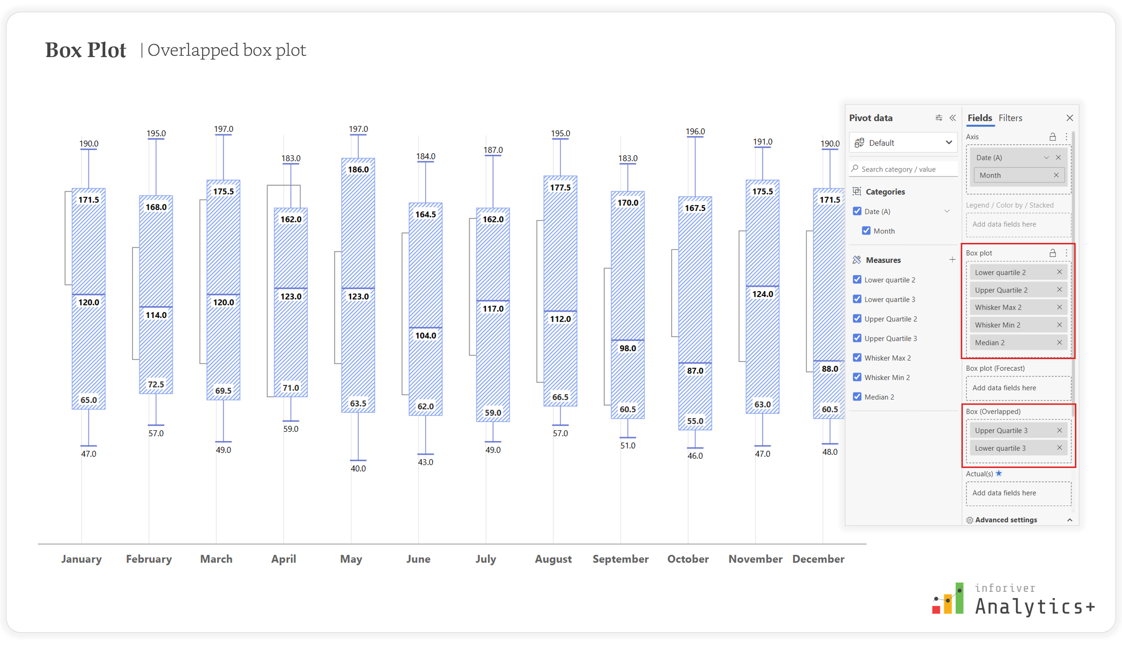Open Box plot section three-dot menu

1066,253
